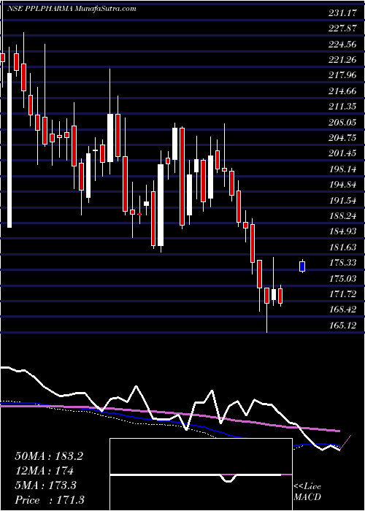Screen dimensions: 365x511
Task: Click the 194.84 price axis label
Action: pyautogui.click(x=342, y=185)
